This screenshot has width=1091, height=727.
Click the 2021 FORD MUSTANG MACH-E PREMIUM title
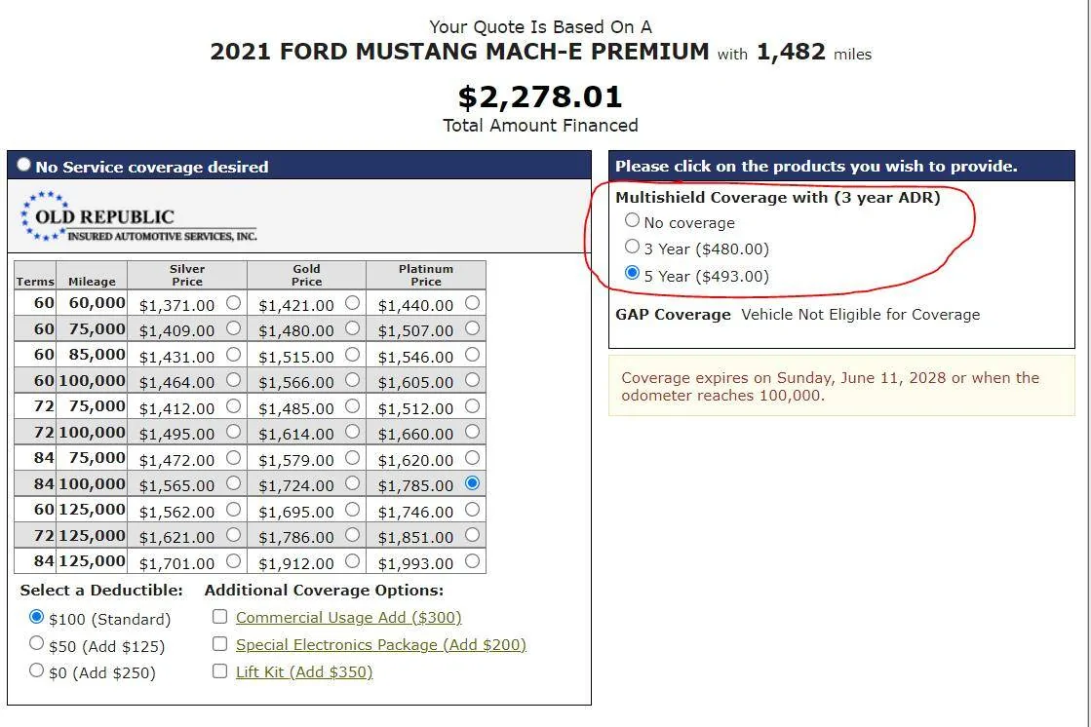pos(459,52)
